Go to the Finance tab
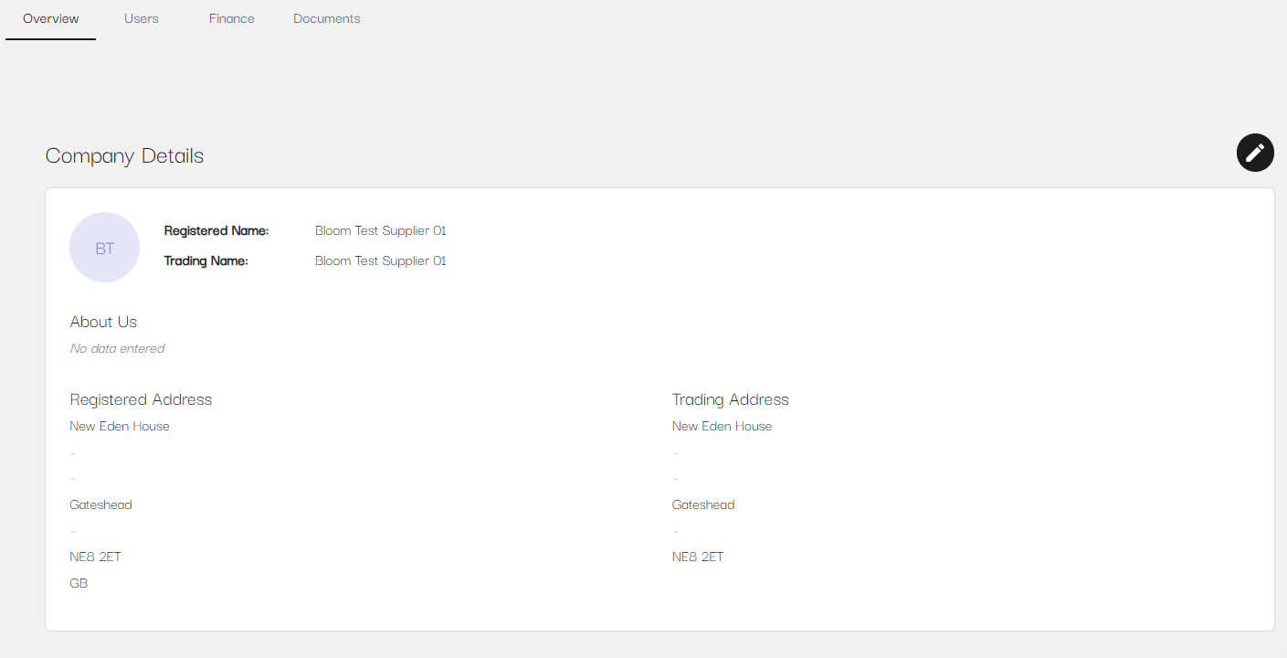 232,18
